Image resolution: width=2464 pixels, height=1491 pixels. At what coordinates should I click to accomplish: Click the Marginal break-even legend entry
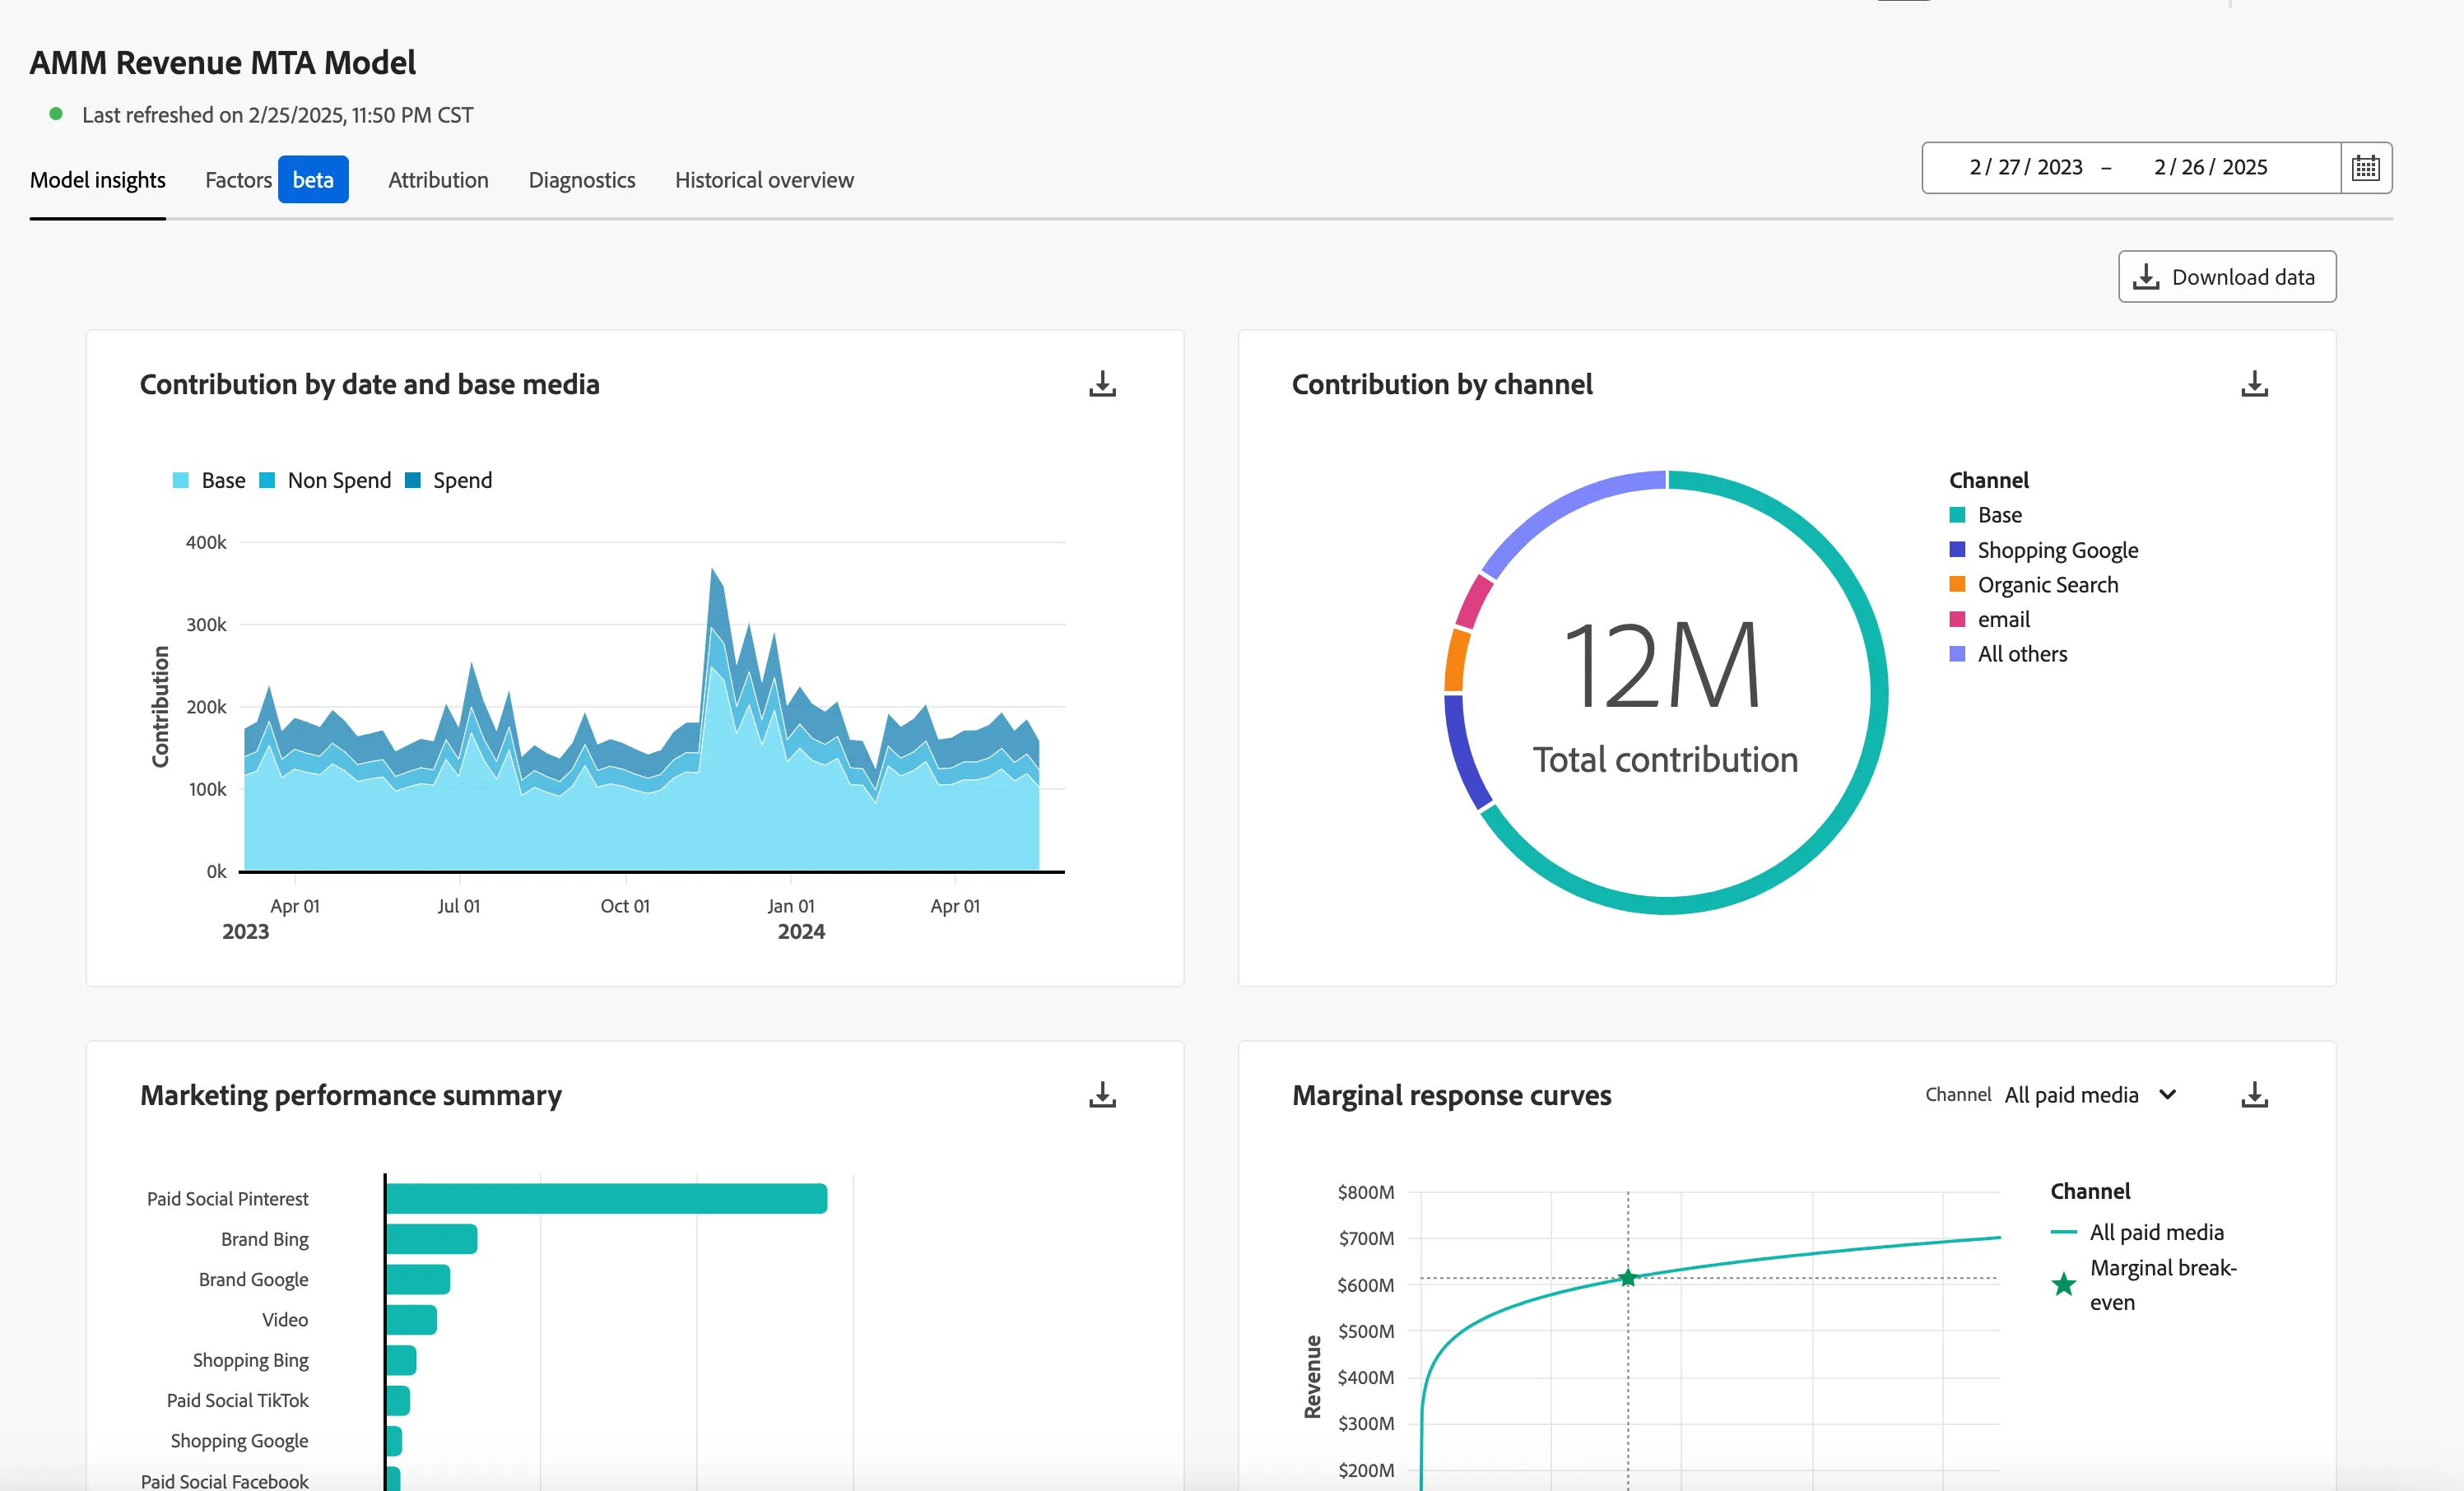point(2144,1285)
